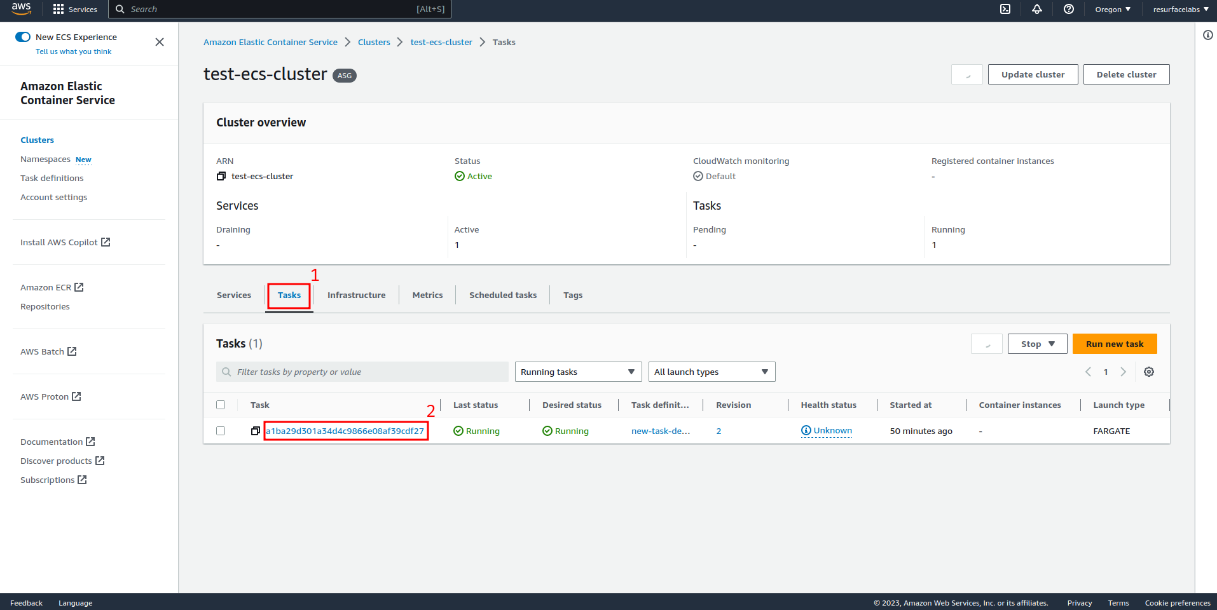This screenshot has width=1217, height=610.
Task: Open Discover products external link
Action: 62,461
